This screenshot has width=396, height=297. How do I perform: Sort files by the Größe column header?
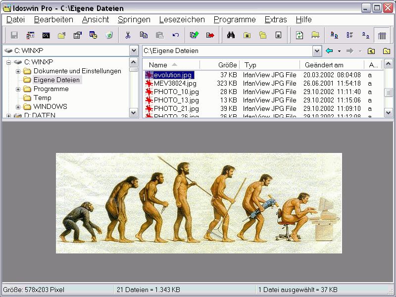[219, 65]
